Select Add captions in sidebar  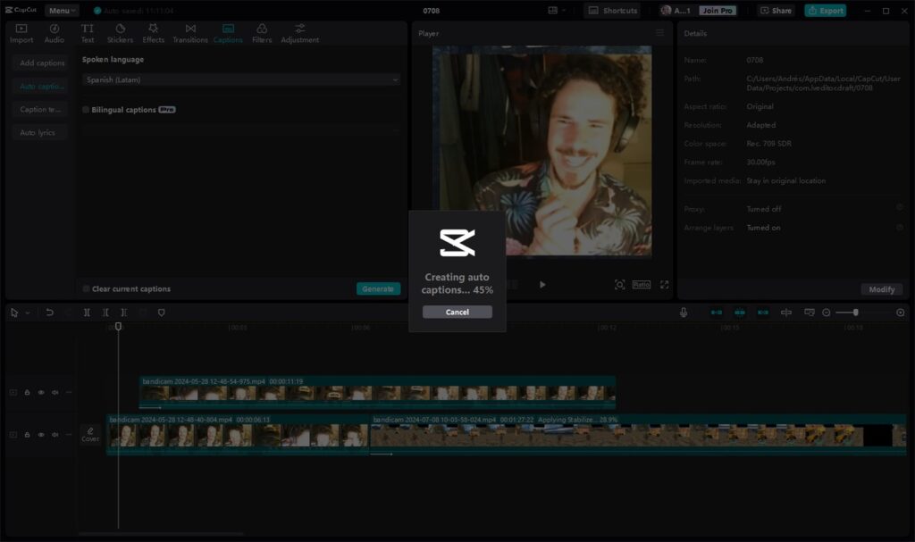tap(41, 63)
